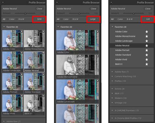Open the List view mode dropdown

click(149, 19)
